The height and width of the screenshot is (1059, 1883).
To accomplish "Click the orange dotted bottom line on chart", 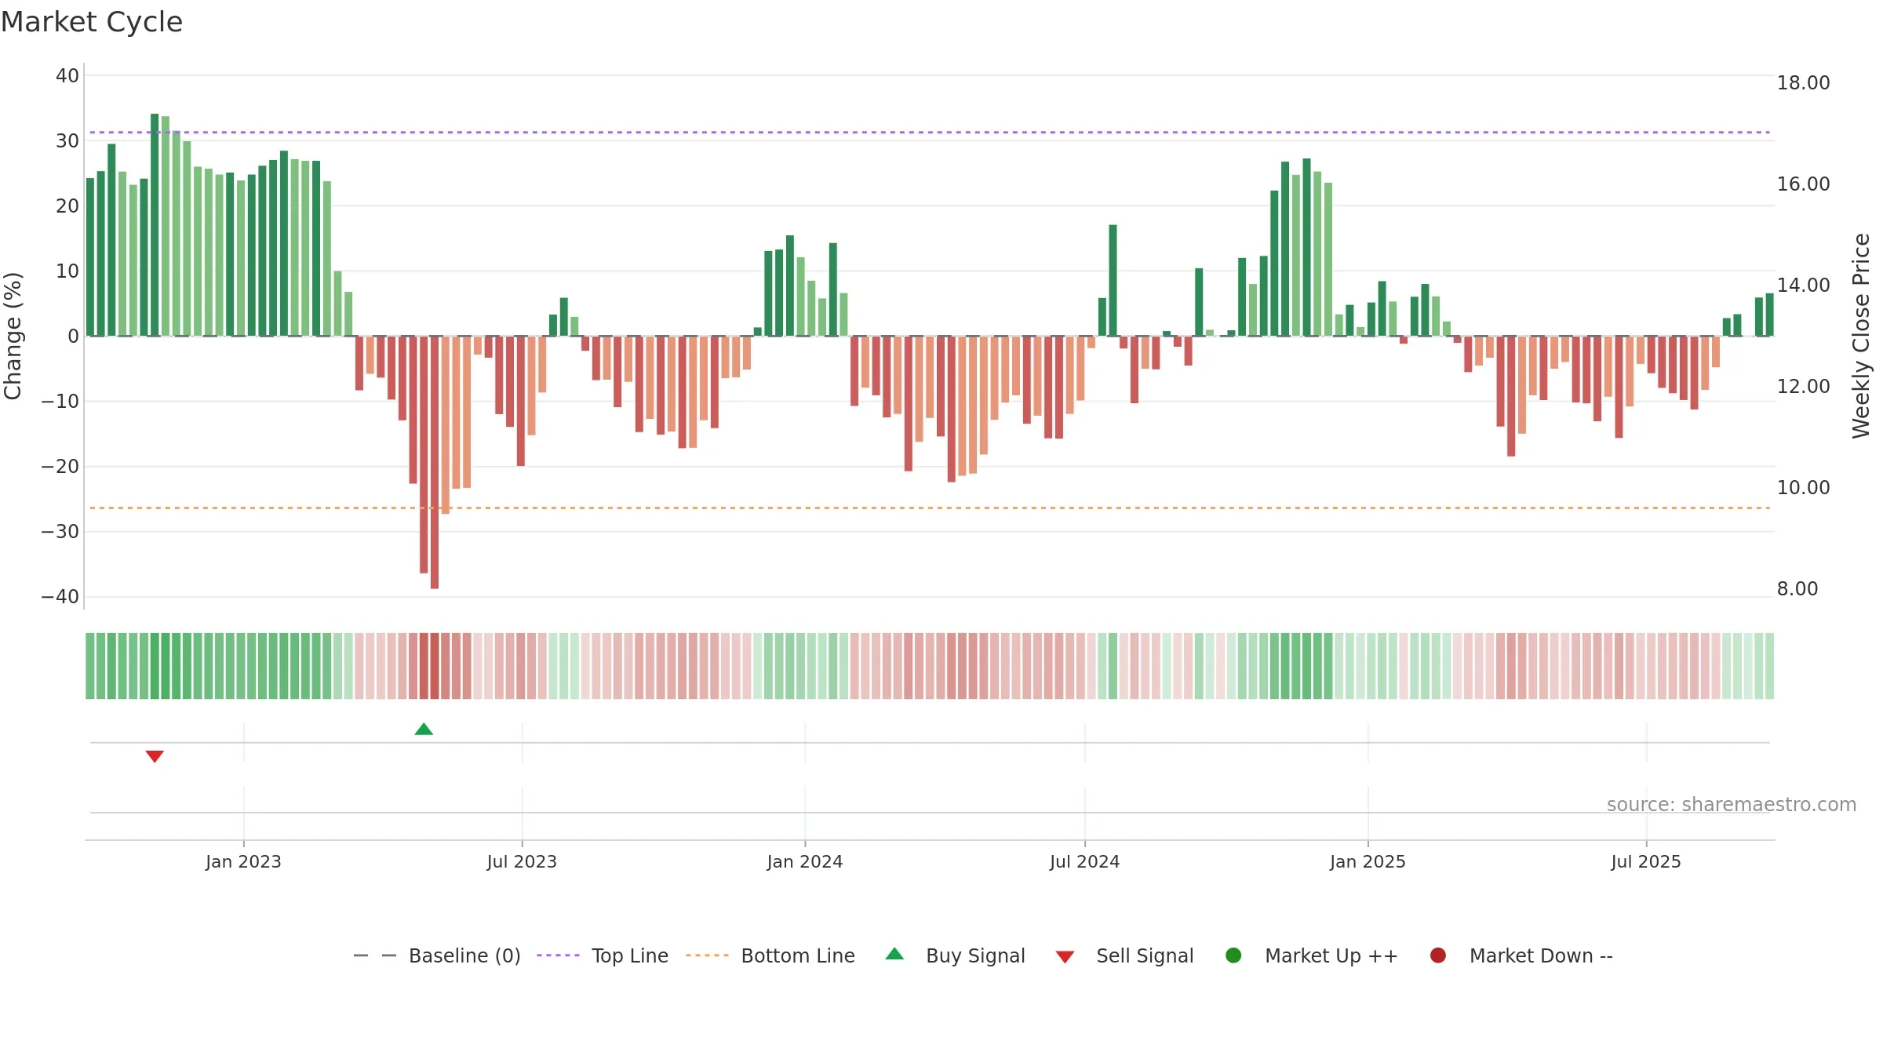I will (x=930, y=508).
